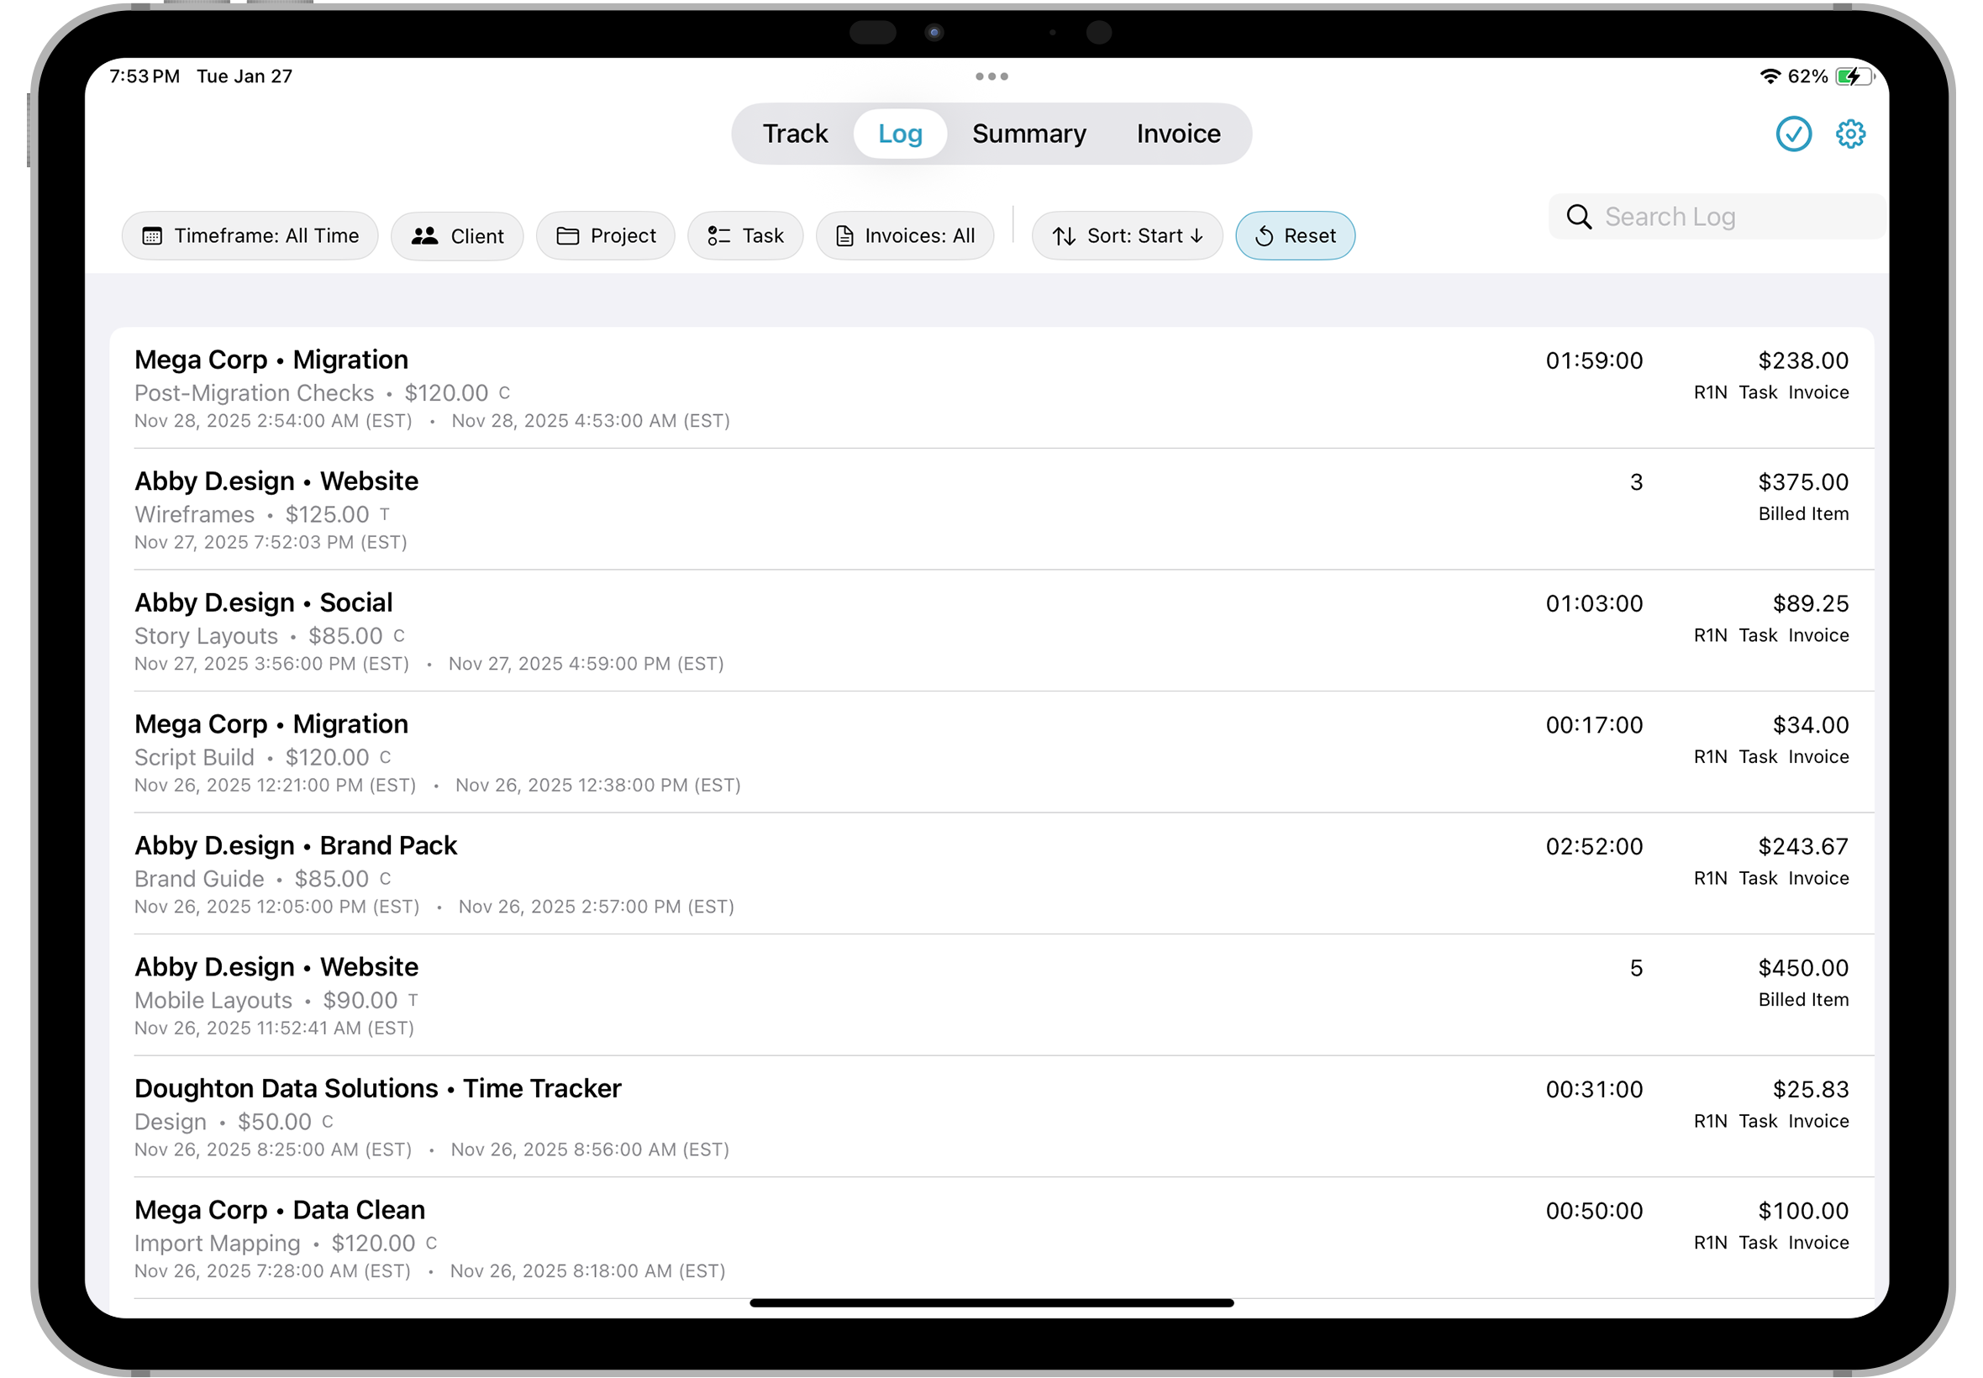1983x1378 pixels.
Task: Click the circular reset arrow icon
Action: click(x=1263, y=234)
